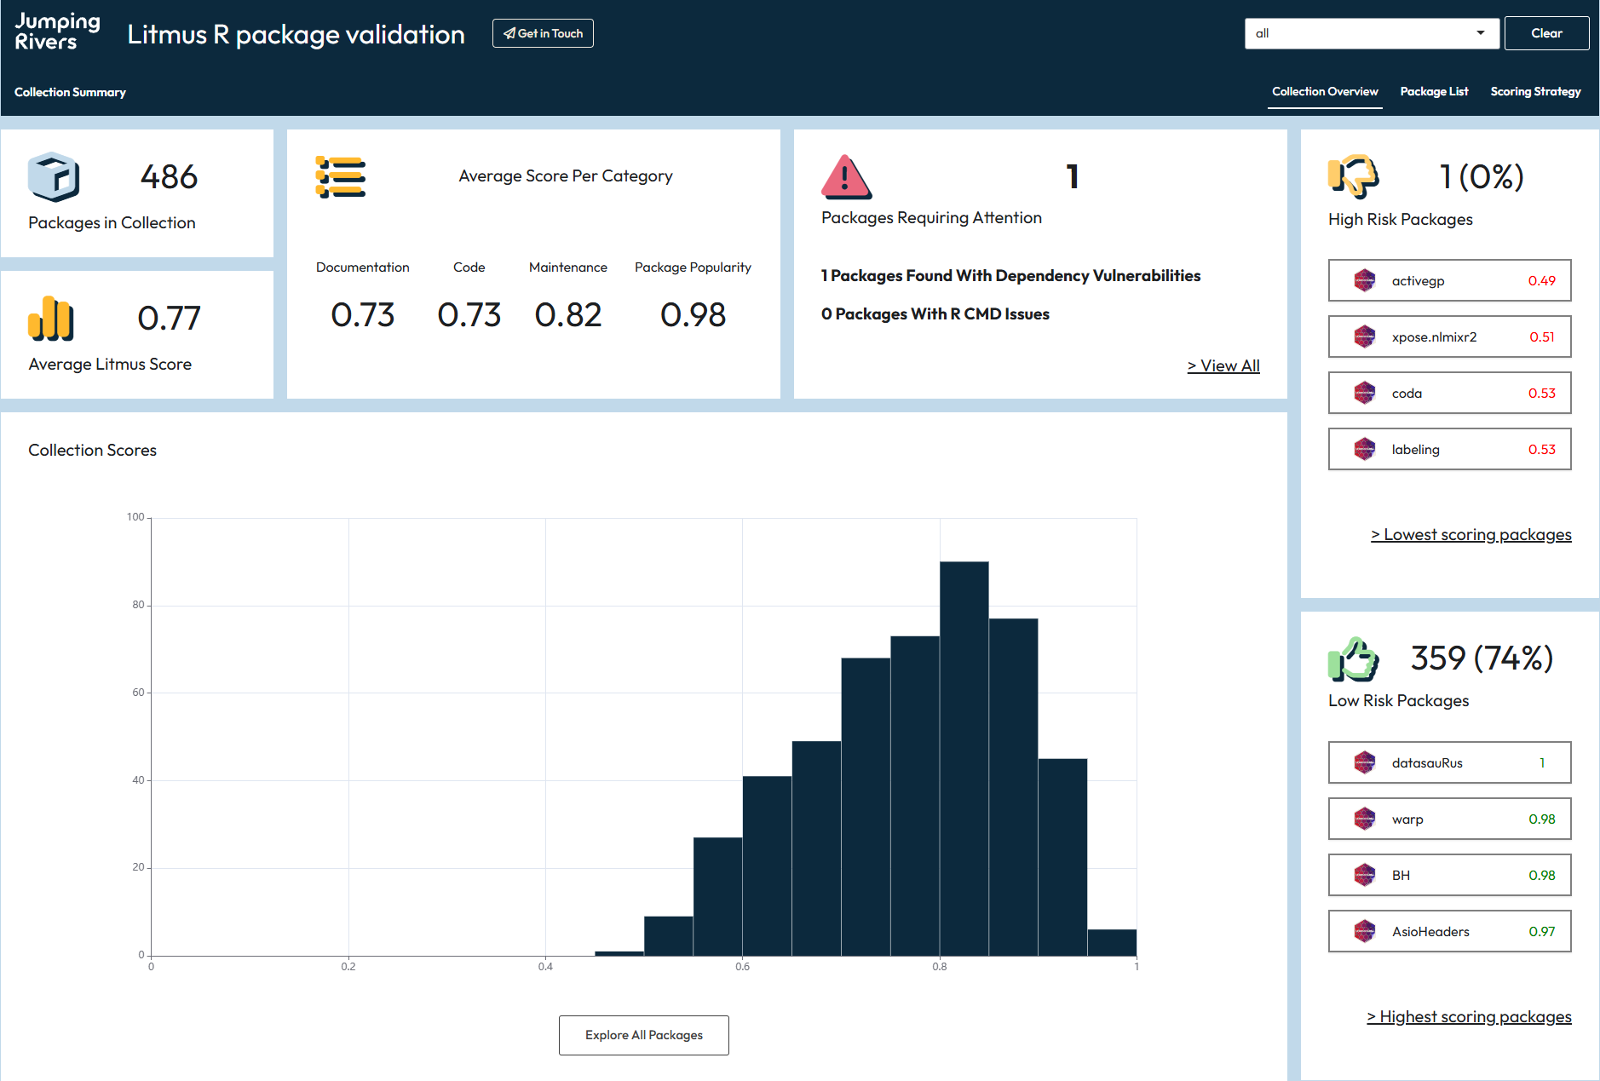
Task: Click the Maintenance score 0.82
Action: point(568,314)
